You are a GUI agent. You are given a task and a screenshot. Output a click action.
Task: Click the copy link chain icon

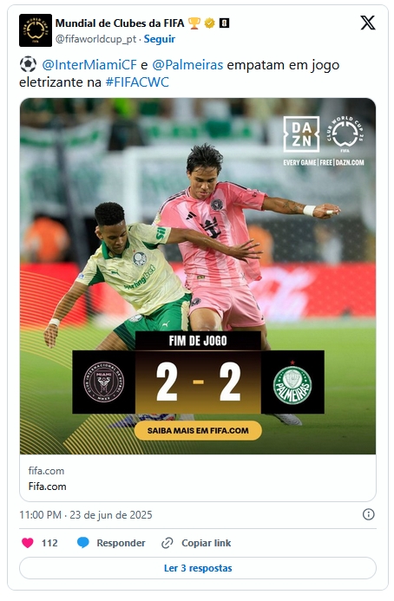(x=167, y=543)
